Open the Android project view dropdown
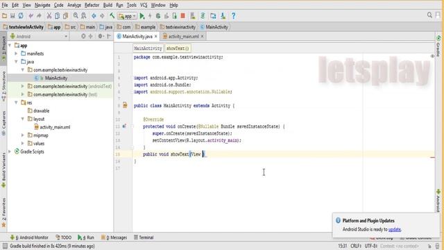 [39, 36]
